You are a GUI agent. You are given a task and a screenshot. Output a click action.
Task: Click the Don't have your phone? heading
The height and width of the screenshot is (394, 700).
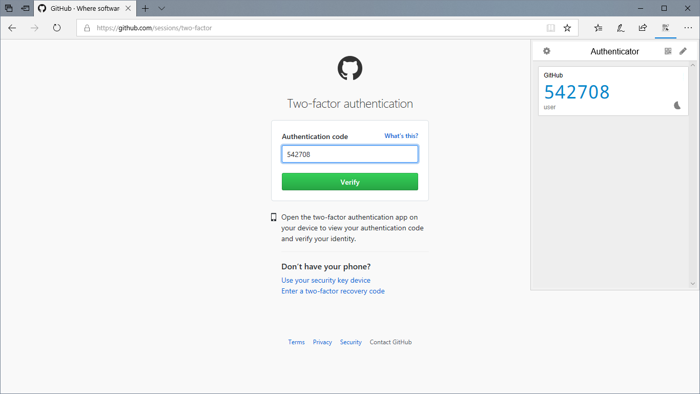326,267
